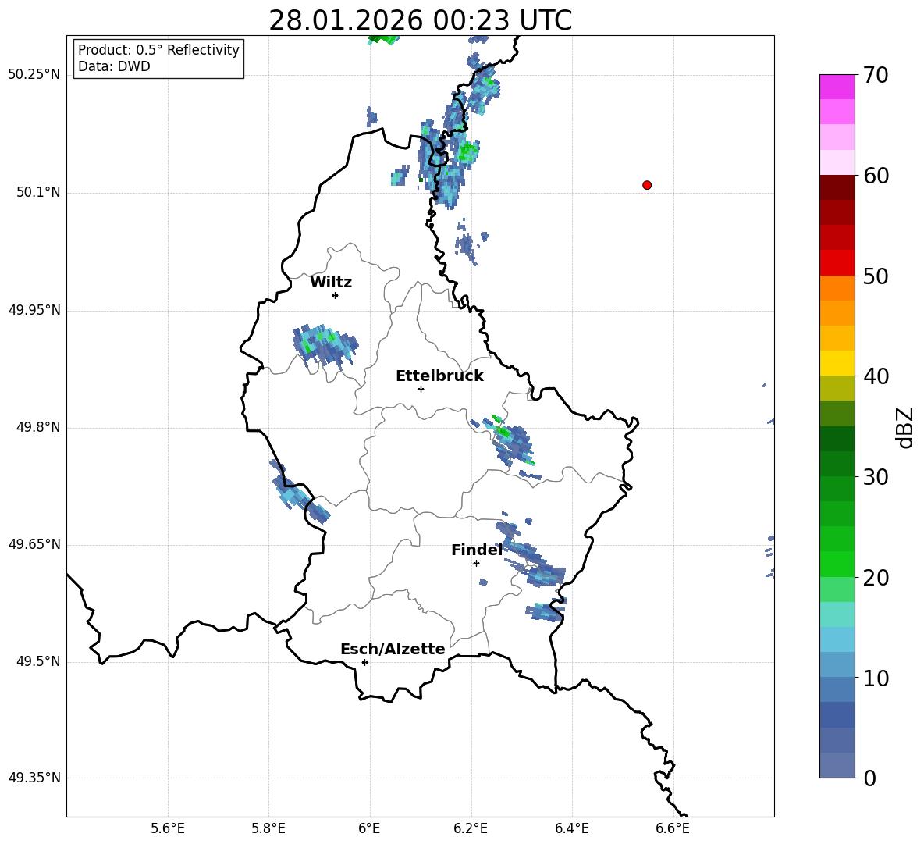The image size is (924, 844).
Task: Click the 5.6°E longitude label
Action: [168, 828]
